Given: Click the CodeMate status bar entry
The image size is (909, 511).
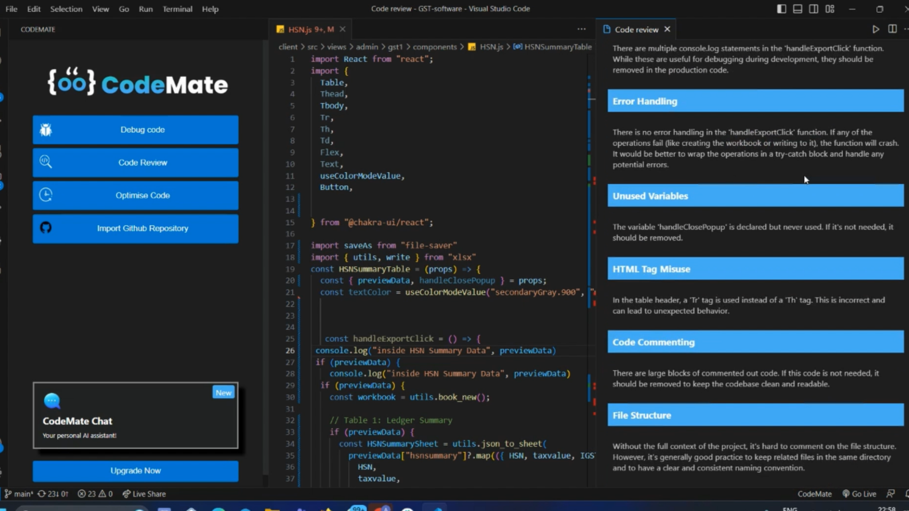Looking at the screenshot, I should coord(814,494).
